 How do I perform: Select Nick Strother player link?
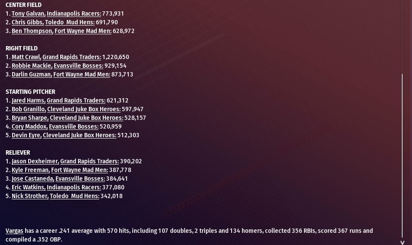[x=30, y=196]
